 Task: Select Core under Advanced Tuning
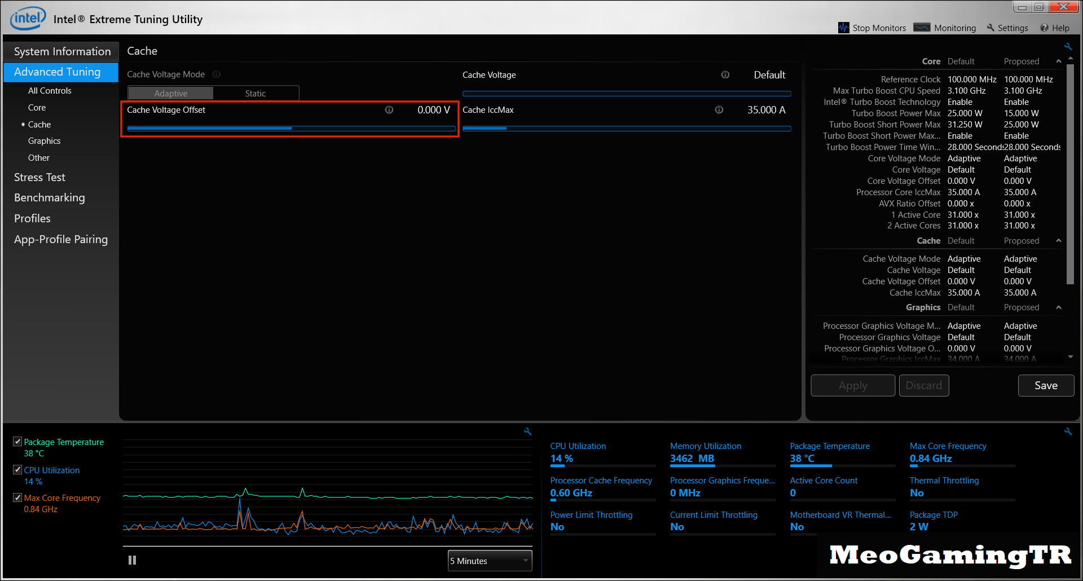(x=37, y=107)
